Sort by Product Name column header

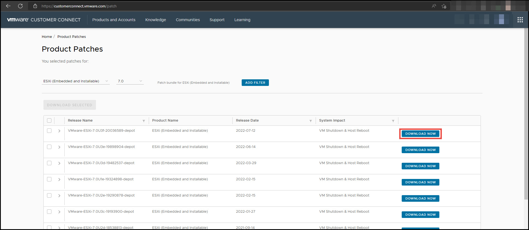click(165, 120)
